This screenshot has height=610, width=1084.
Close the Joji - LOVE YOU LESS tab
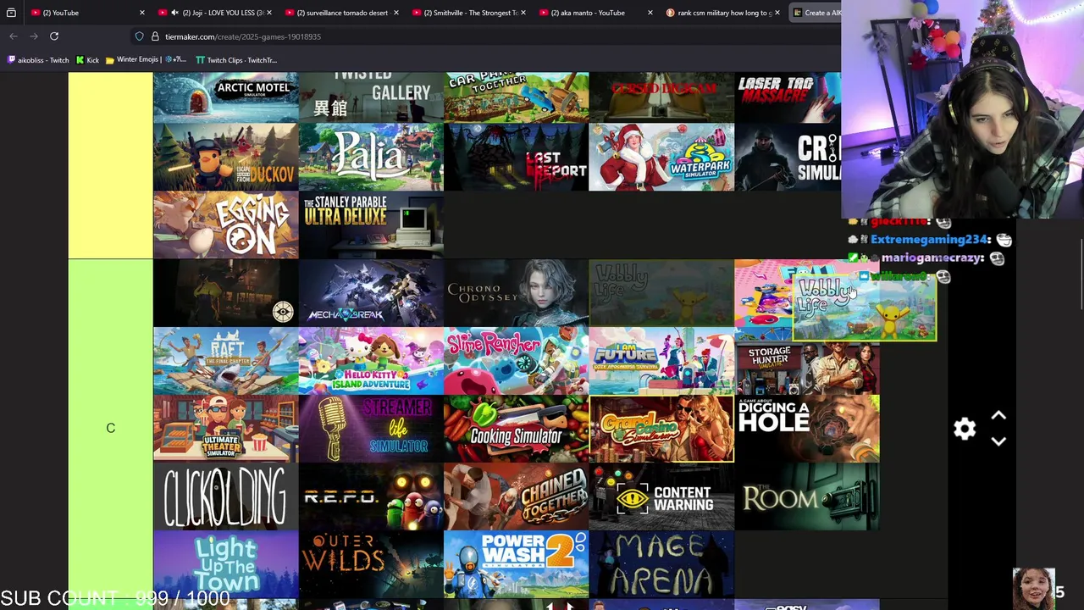[x=268, y=13]
